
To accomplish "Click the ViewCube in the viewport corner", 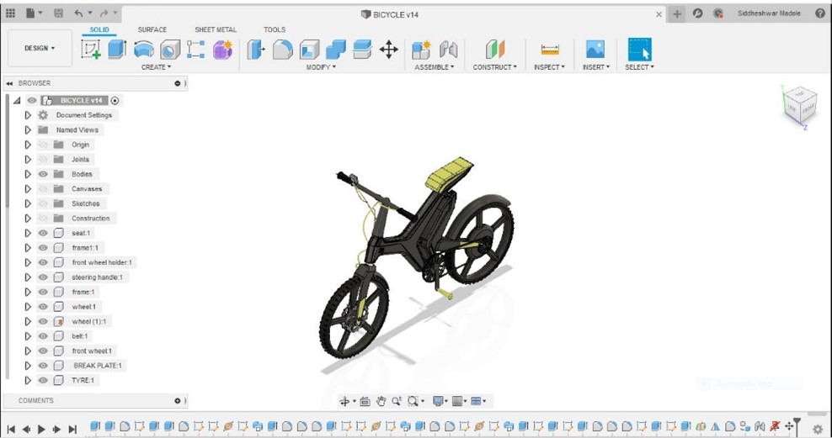I will (x=799, y=107).
